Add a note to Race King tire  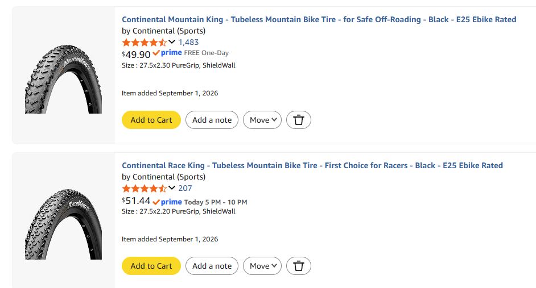point(212,266)
